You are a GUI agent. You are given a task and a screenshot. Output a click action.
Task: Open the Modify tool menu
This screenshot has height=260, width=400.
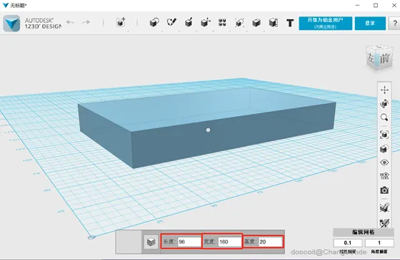206,22
